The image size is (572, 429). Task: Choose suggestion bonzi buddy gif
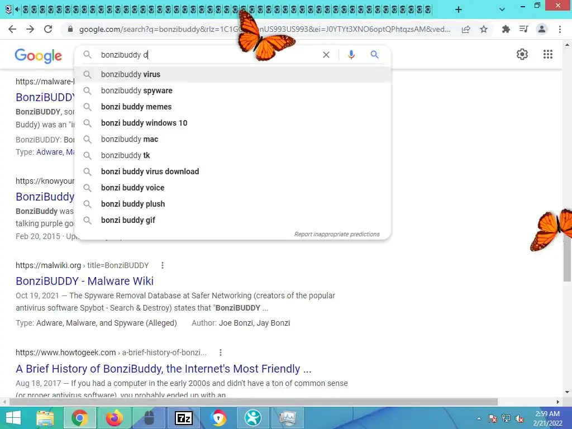(x=233, y=220)
